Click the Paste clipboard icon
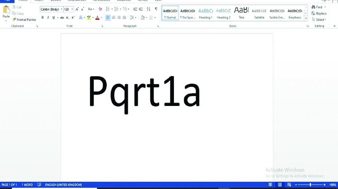 6,10
